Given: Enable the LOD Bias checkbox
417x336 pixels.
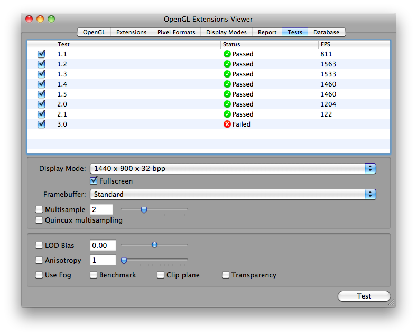Looking at the screenshot, I should [39, 245].
